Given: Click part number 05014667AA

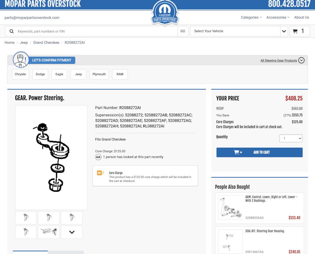Looking at the screenshot, I should click(254, 252).
